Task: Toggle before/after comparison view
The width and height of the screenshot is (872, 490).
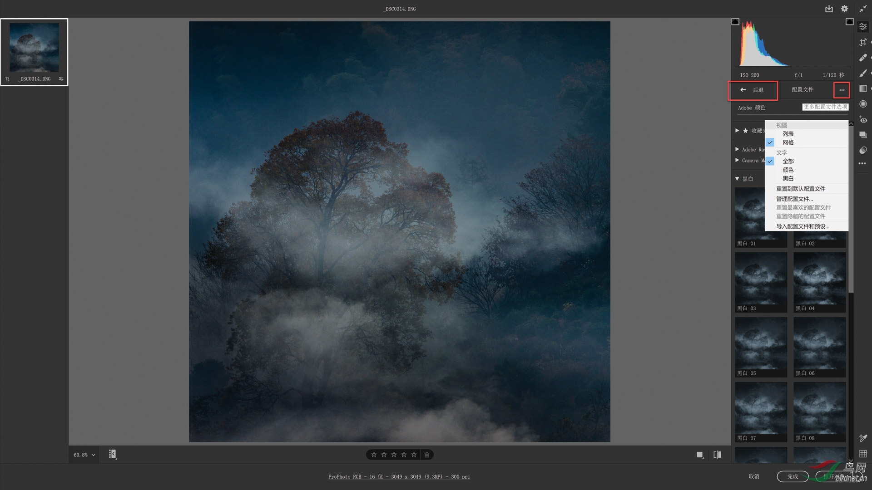Action: pyautogui.click(x=717, y=455)
